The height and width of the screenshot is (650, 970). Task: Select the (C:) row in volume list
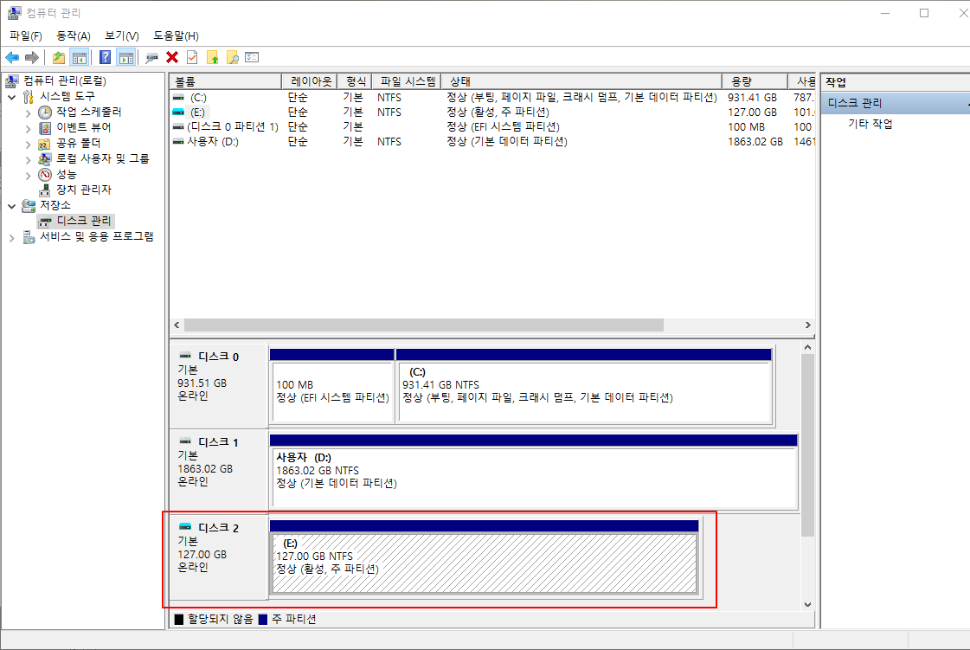pyautogui.click(x=492, y=97)
